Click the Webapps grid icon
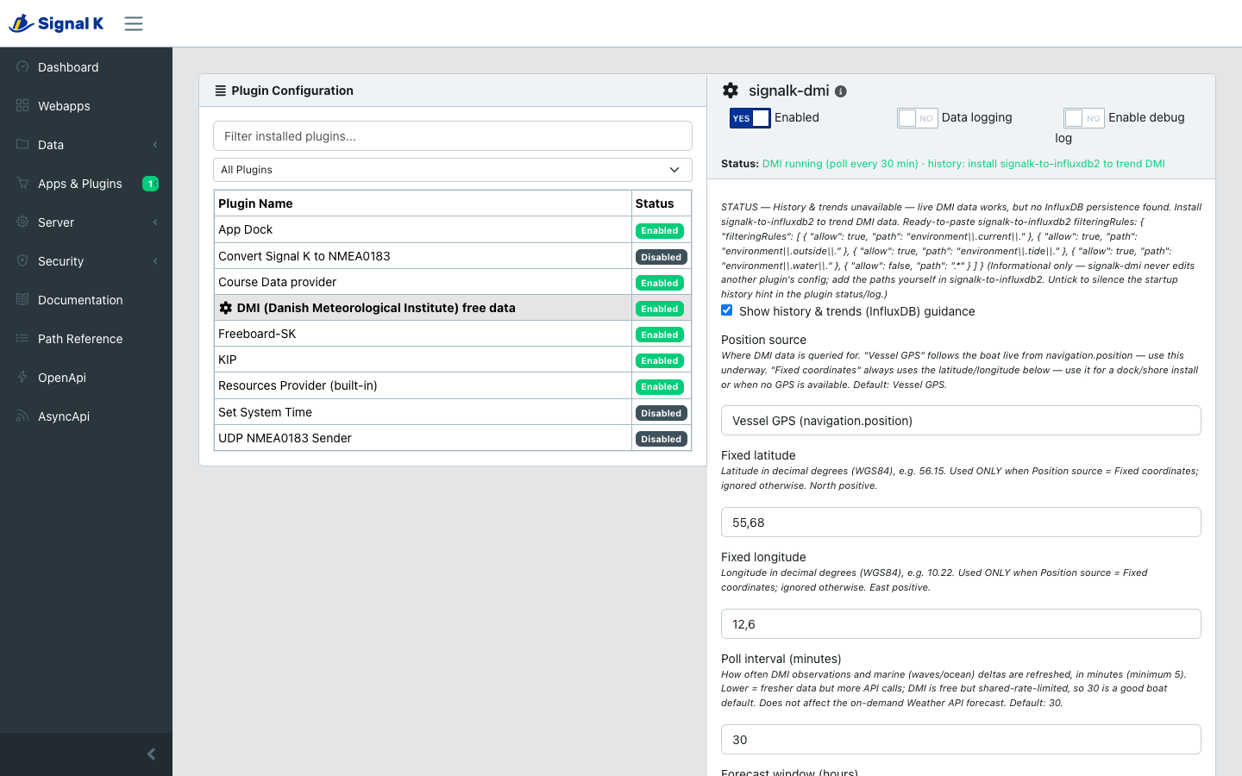 (22, 105)
